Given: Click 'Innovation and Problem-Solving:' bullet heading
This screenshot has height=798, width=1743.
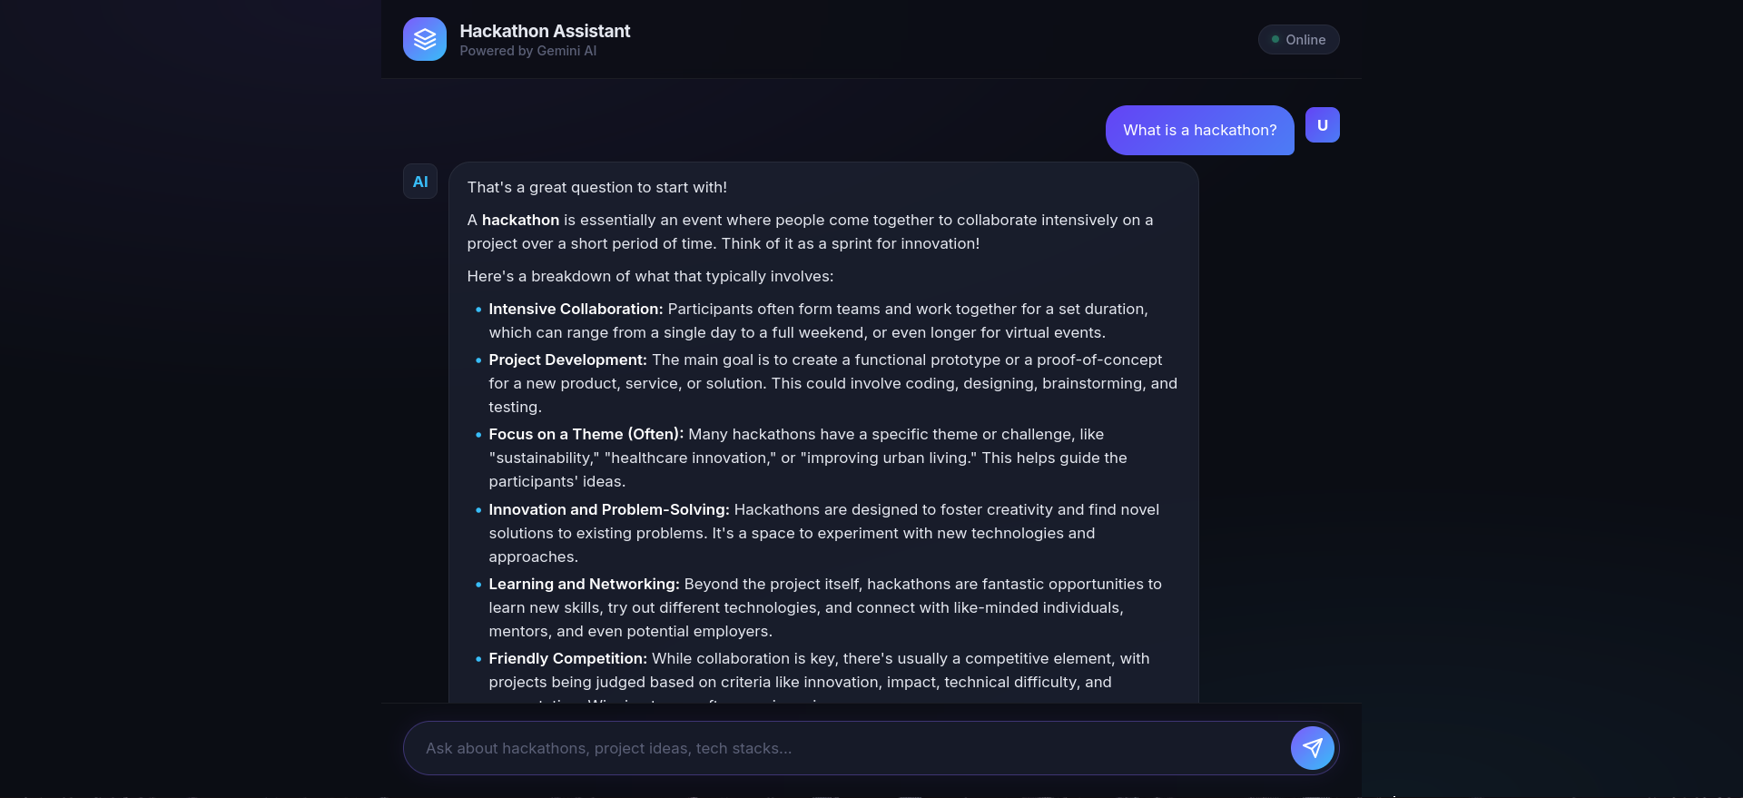Looking at the screenshot, I should click(x=608, y=510).
